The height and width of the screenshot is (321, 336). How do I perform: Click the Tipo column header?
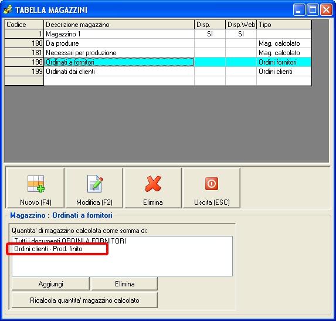tap(284, 25)
